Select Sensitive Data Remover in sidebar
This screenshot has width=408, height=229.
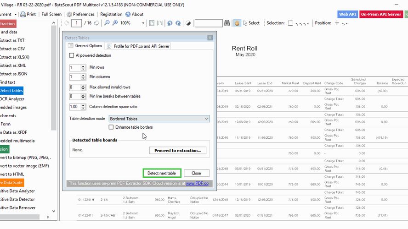[18, 208]
